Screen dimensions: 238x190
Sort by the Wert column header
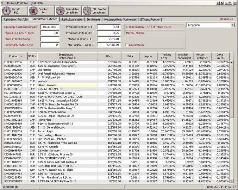click(x=109, y=56)
